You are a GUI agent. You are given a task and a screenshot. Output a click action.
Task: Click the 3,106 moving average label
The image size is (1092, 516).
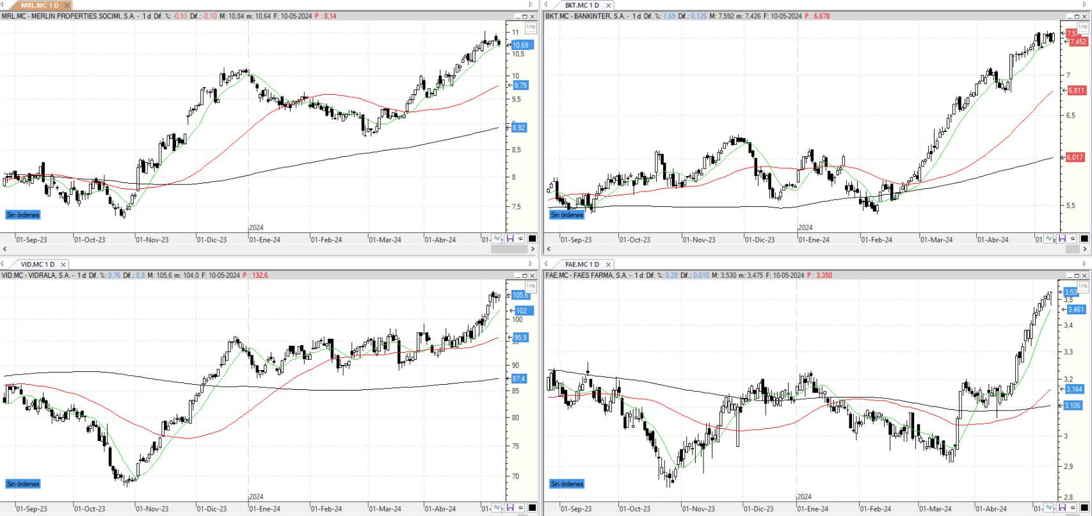(1073, 405)
